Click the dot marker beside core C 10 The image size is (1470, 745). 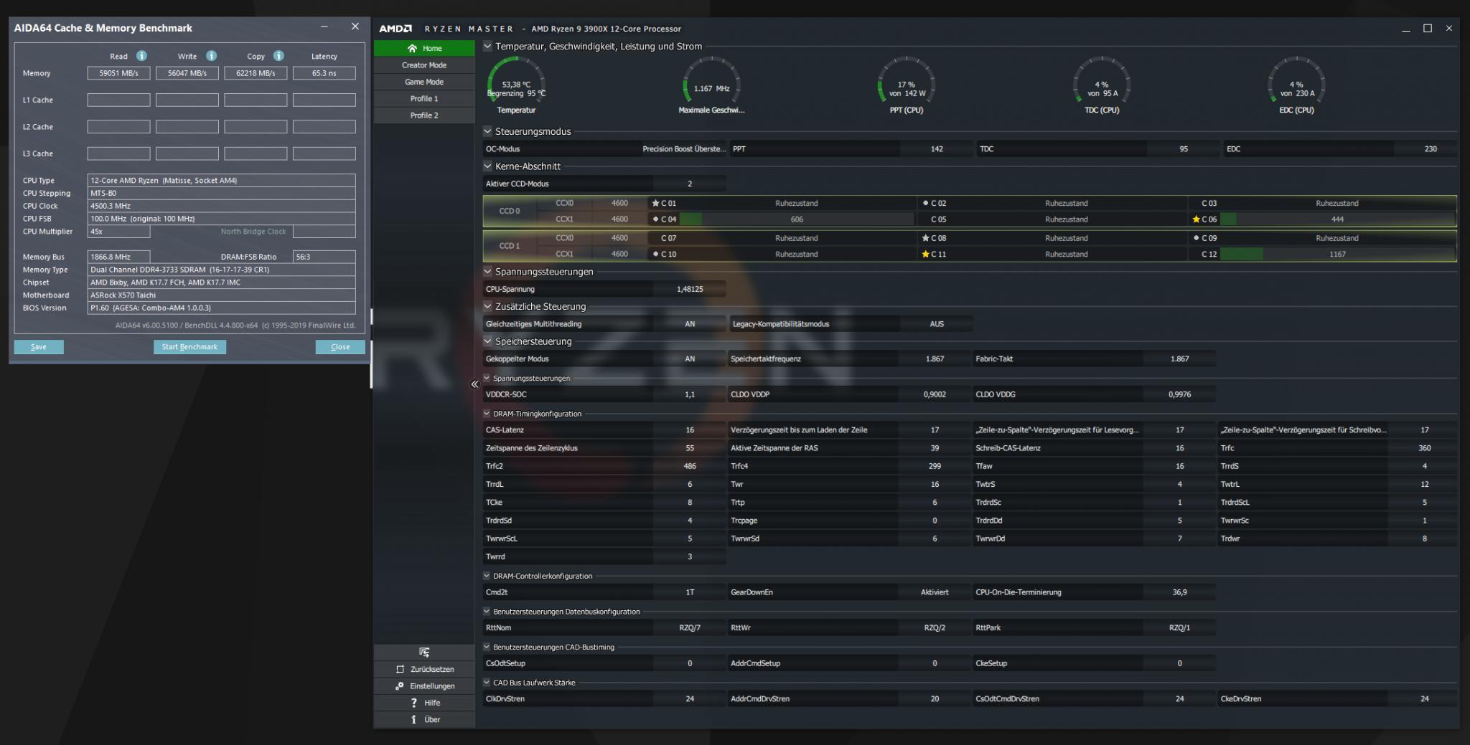coord(655,254)
